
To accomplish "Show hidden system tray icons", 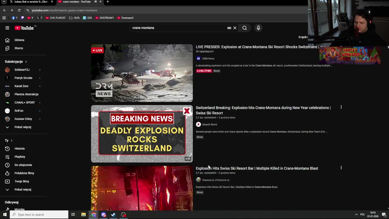I will [356, 215].
